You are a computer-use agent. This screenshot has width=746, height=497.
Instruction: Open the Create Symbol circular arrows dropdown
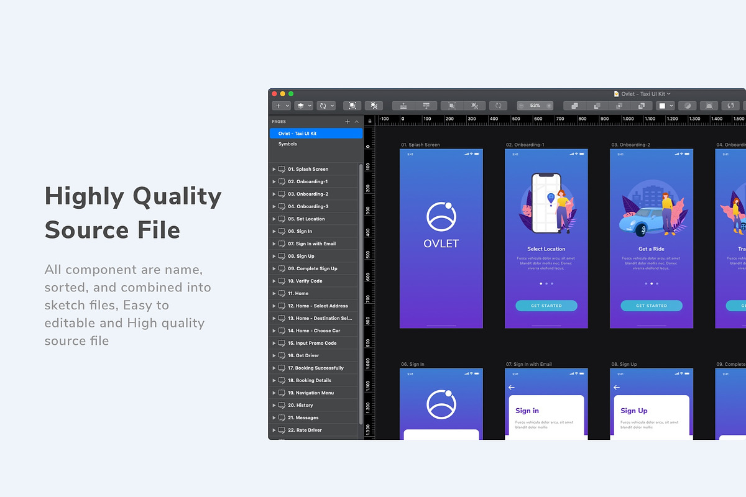326,106
